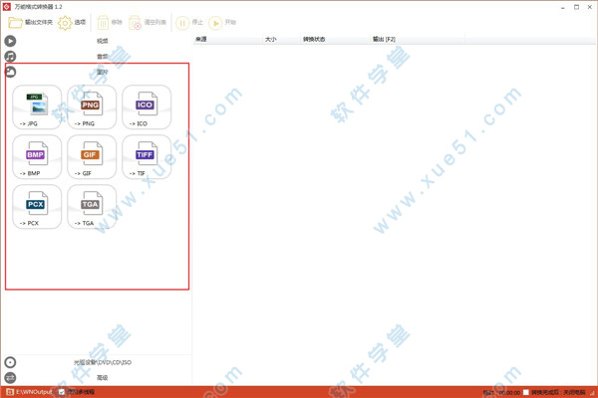This screenshot has width=598, height=398.
Task: Click the 转换状态 column header
Action: point(313,40)
